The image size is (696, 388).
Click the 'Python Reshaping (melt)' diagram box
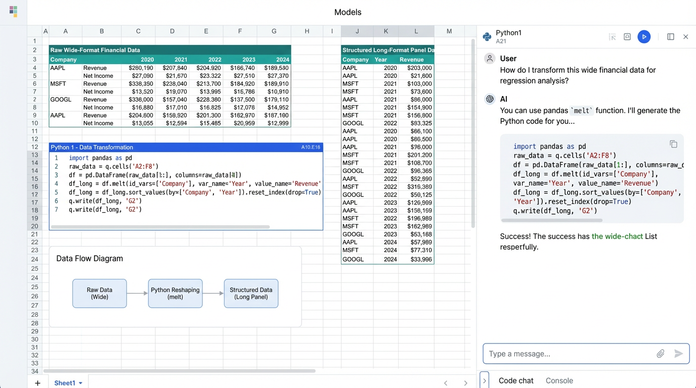tap(176, 294)
